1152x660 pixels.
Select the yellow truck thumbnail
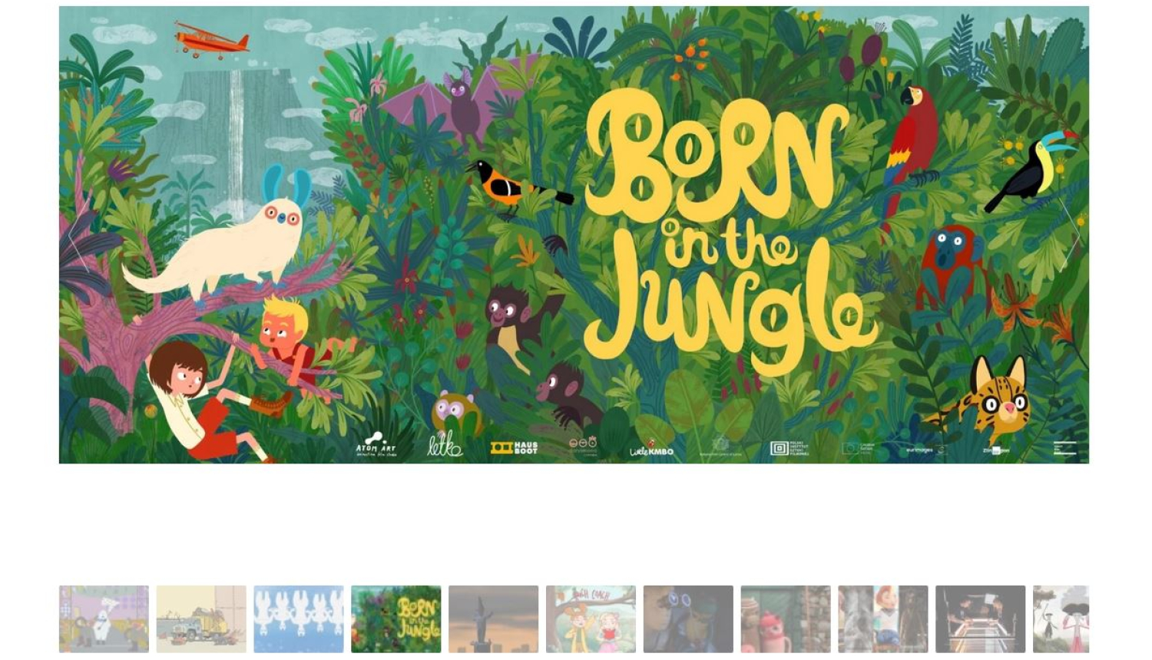tap(201, 619)
